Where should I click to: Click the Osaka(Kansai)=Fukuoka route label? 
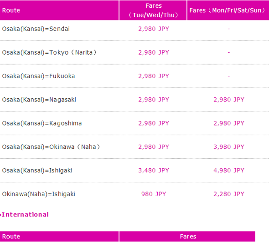click(x=38, y=76)
